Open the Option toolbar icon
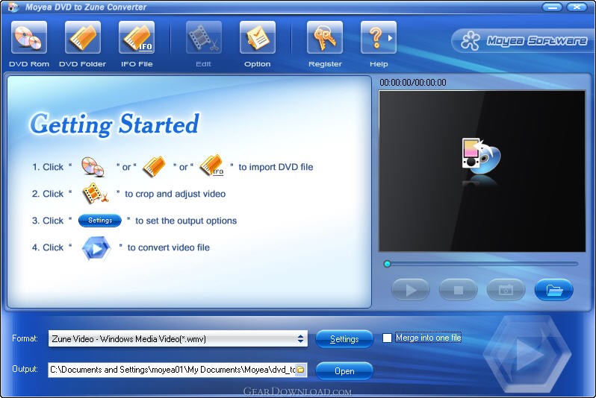The height and width of the screenshot is (398, 596). pyautogui.click(x=258, y=37)
